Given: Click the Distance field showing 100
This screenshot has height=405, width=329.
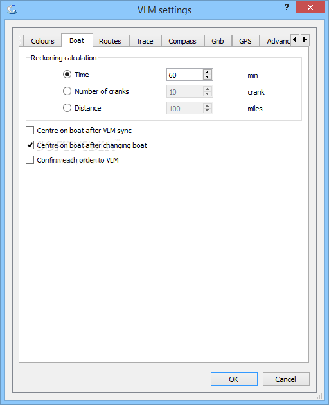Looking at the screenshot, I should click(x=185, y=109).
